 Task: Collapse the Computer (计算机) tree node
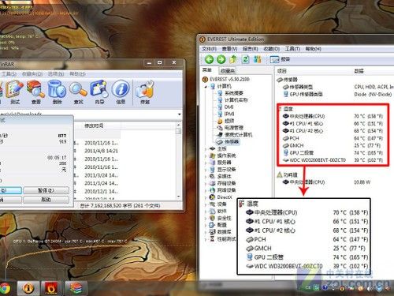(206, 86)
